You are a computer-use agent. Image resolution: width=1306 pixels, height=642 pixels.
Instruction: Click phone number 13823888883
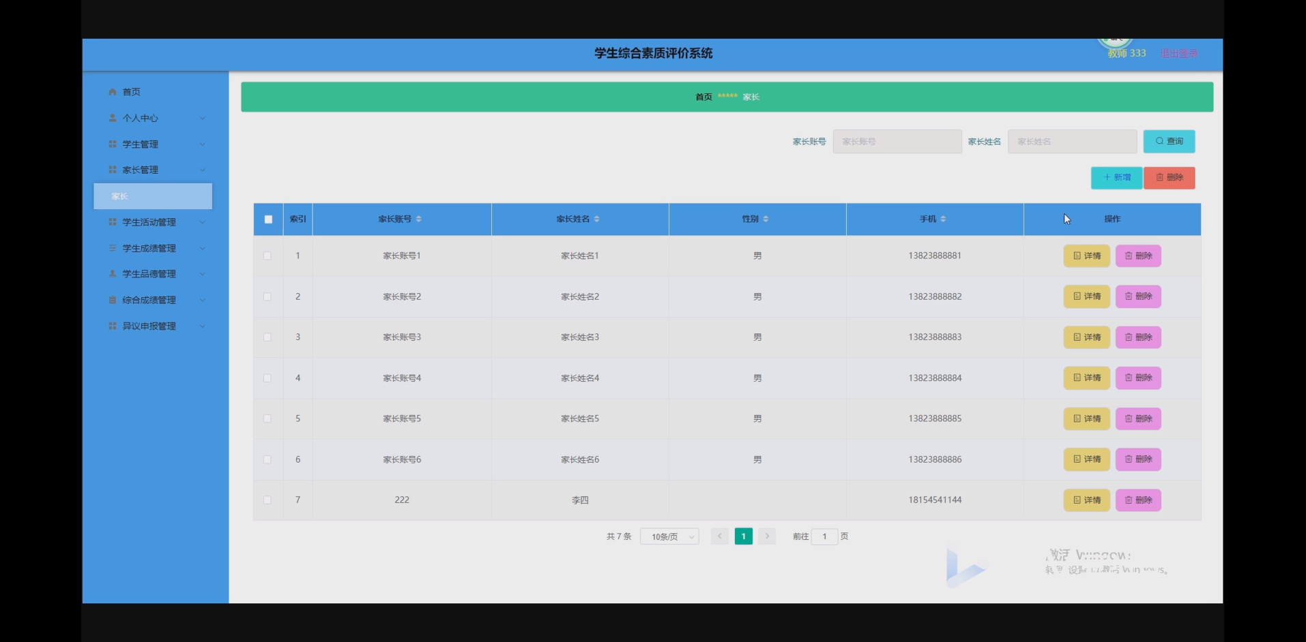(x=935, y=337)
